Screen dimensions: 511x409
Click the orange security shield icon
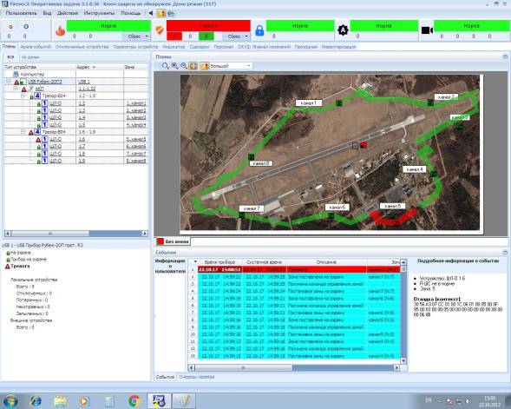click(x=160, y=30)
